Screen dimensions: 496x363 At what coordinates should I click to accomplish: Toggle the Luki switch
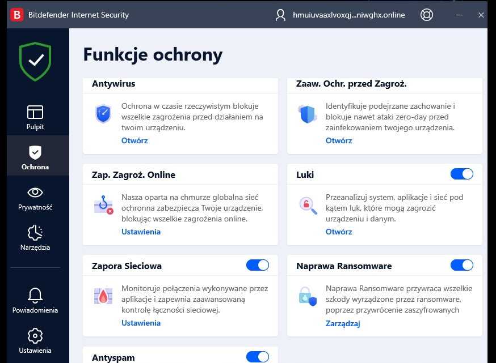tap(462, 174)
